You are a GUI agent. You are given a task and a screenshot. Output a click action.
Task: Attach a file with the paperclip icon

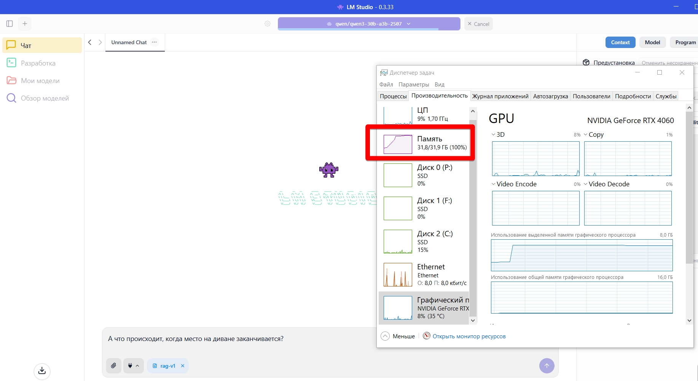(x=114, y=366)
